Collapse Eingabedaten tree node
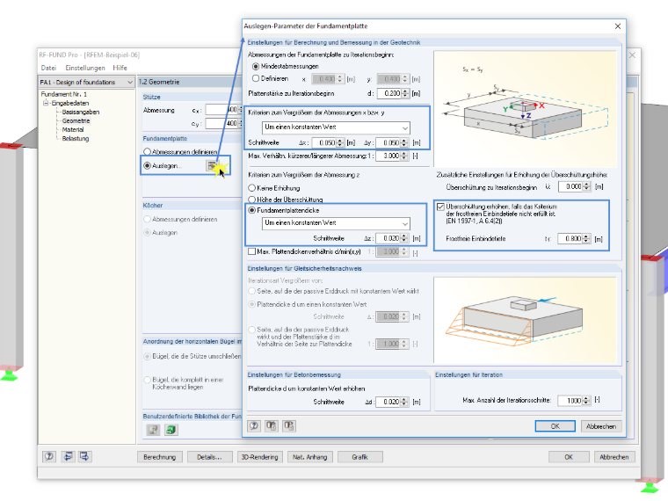Image resolution: width=668 pixels, height=501 pixels. [x=46, y=103]
